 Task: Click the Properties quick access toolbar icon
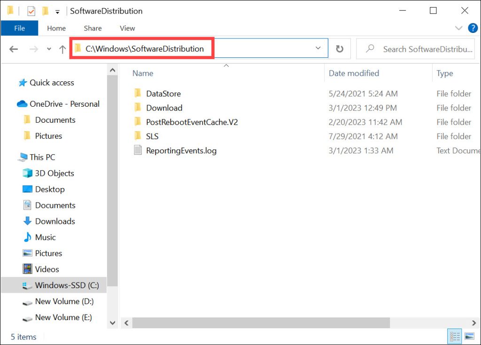click(31, 11)
